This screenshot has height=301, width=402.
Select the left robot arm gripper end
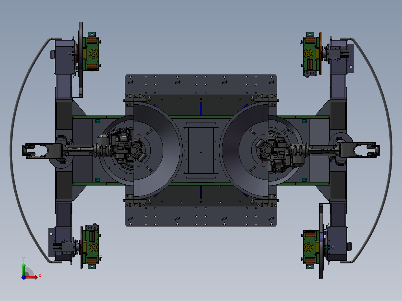[x=35, y=150]
